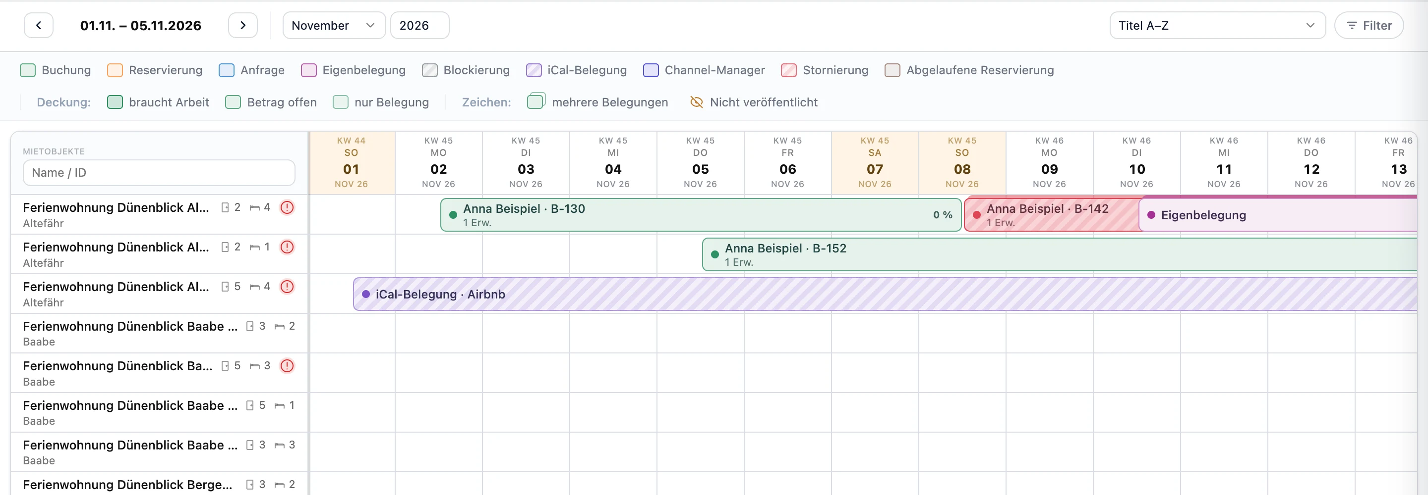Open the Filter options

(x=1368, y=25)
